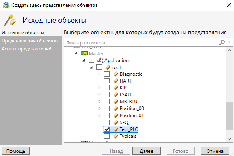Viewport: 234px width, 156px height.
Task: Collapse the Master tree node
Action: pyautogui.click(x=76, y=53)
